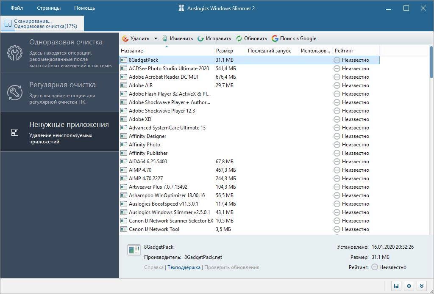Open the Страницы menu
The width and height of the screenshot is (434, 294).
(49, 8)
